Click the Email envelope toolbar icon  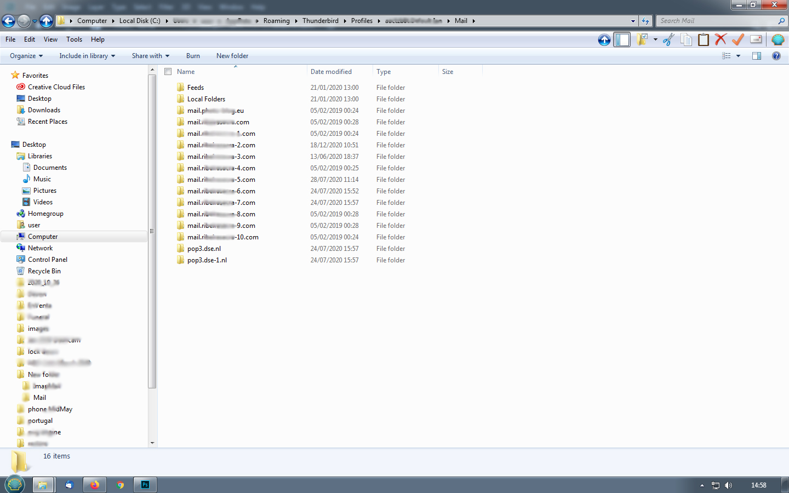point(756,39)
